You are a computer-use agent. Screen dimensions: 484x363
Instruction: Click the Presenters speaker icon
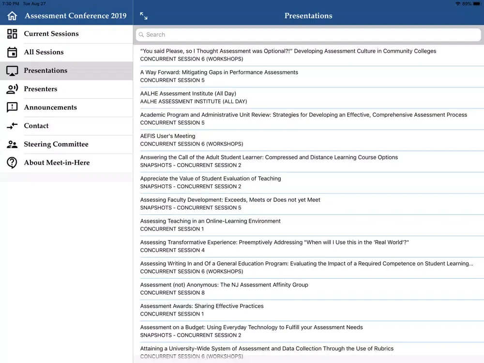pyautogui.click(x=12, y=89)
